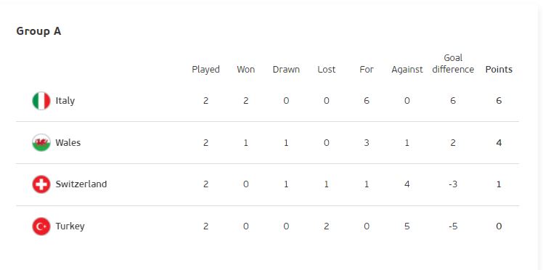Click the Won column header
The width and height of the screenshot is (543, 270).
click(245, 70)
